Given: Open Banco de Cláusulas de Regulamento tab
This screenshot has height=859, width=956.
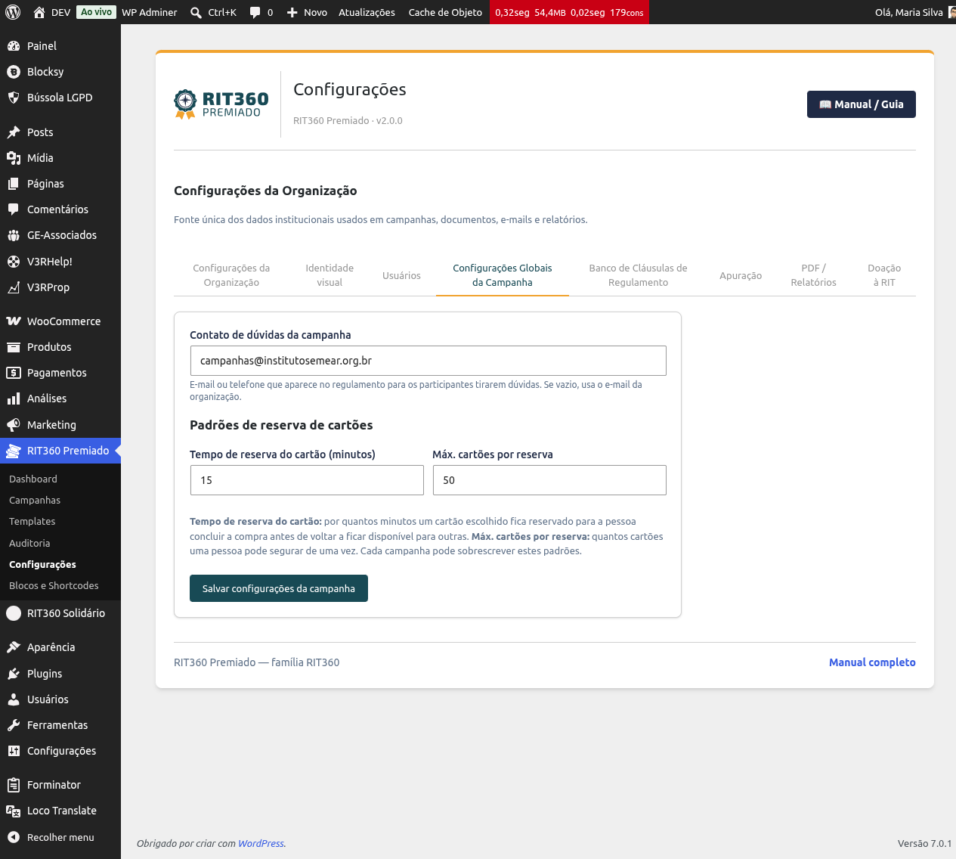Looking at the screenshot, I should point(639,275).
